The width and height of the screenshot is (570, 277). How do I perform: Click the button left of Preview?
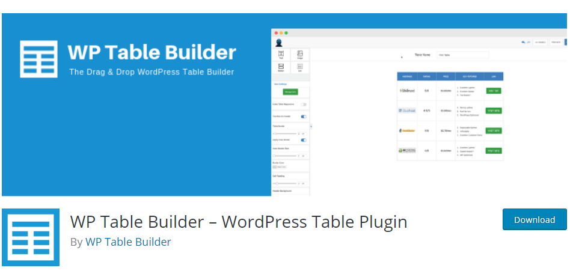[x=540, y=42]
